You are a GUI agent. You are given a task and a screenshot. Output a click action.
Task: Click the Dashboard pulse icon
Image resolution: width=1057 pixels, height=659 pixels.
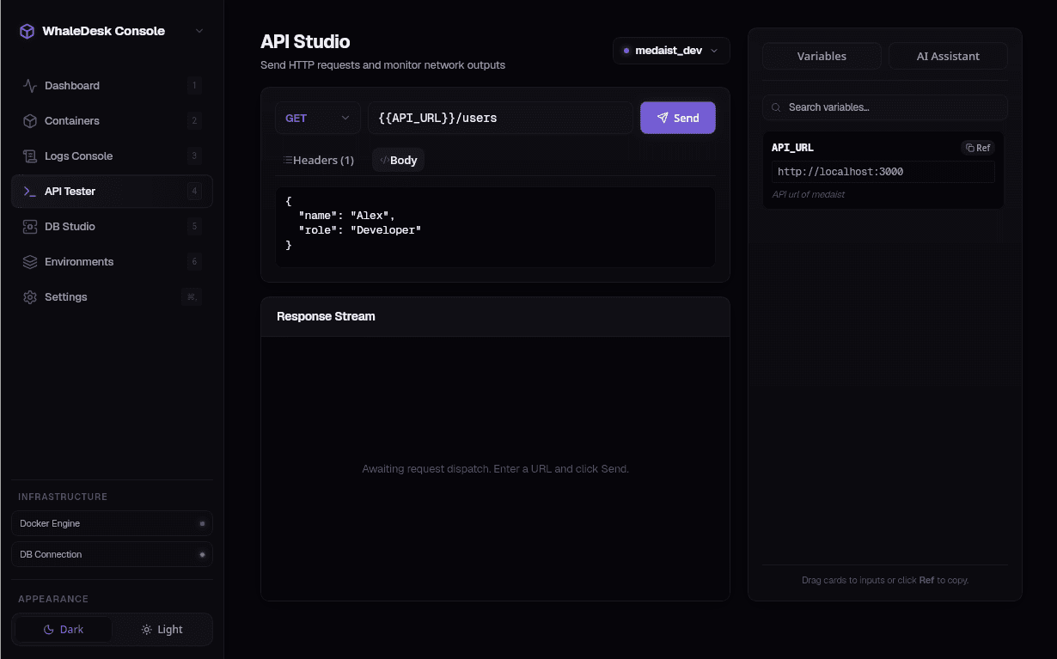pyautogui.click(x=30, y=86)
